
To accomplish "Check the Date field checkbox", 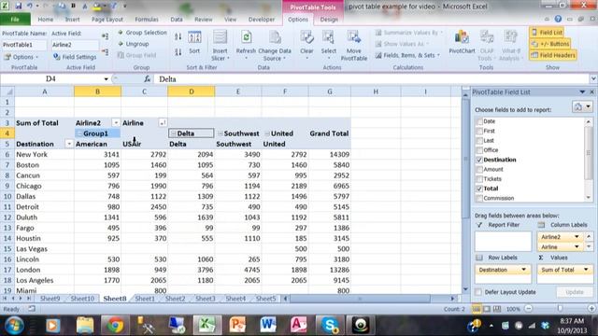I will (479, 121).
